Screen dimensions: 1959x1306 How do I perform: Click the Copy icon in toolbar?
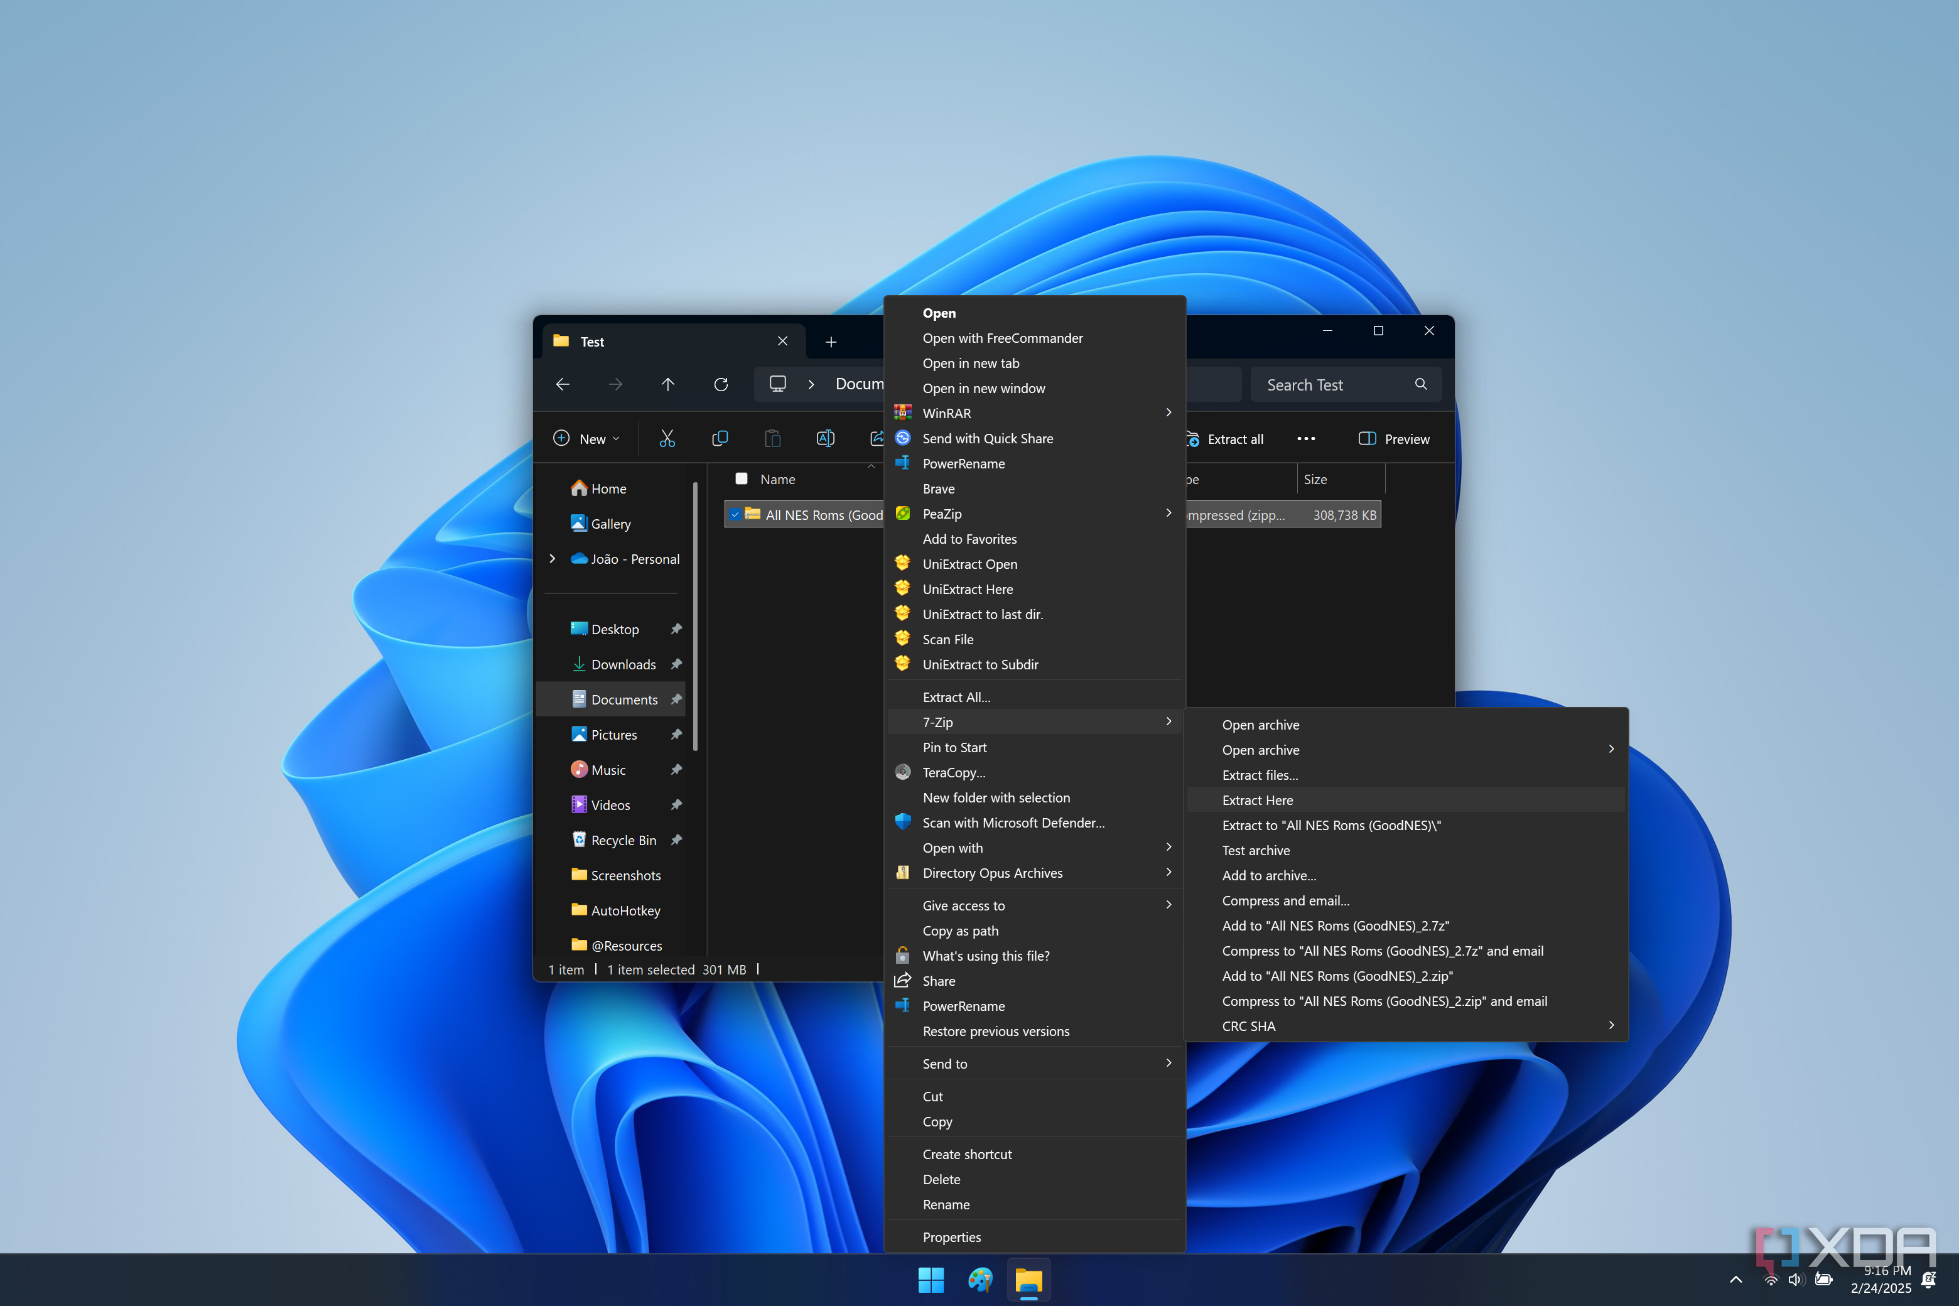click(720, 439)
